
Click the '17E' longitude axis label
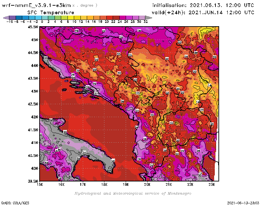click(x=83, y=184)
